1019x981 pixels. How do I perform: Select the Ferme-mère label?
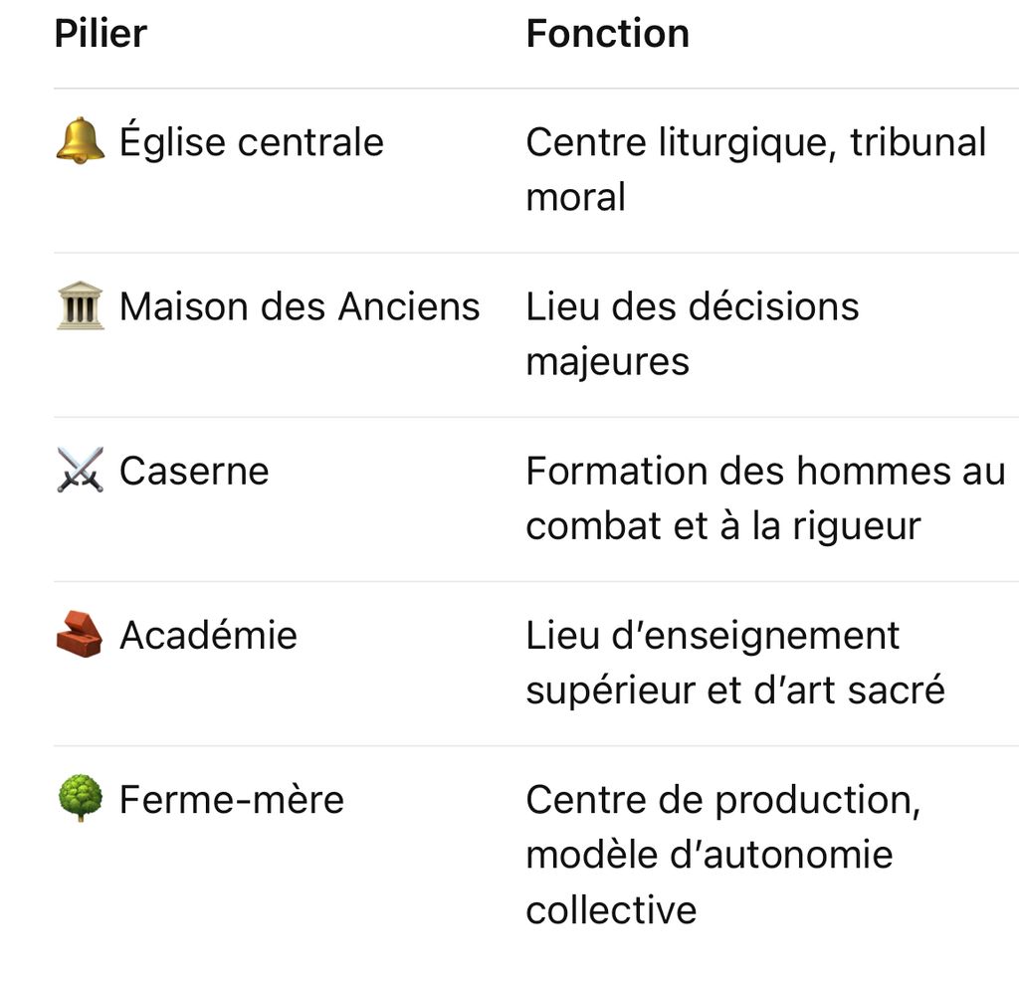[x=231, y=800]
